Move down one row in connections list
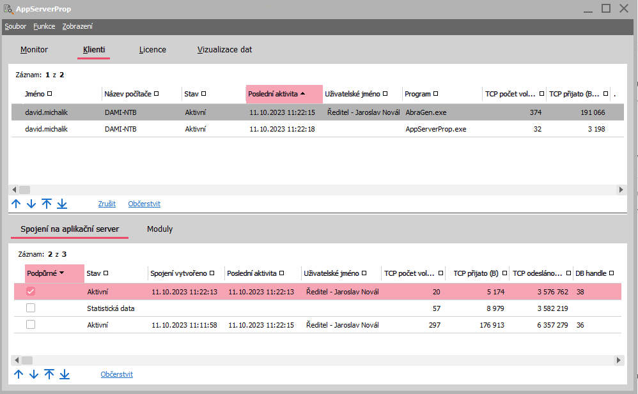This screenshot has height=394, width=638. point(34,374)
